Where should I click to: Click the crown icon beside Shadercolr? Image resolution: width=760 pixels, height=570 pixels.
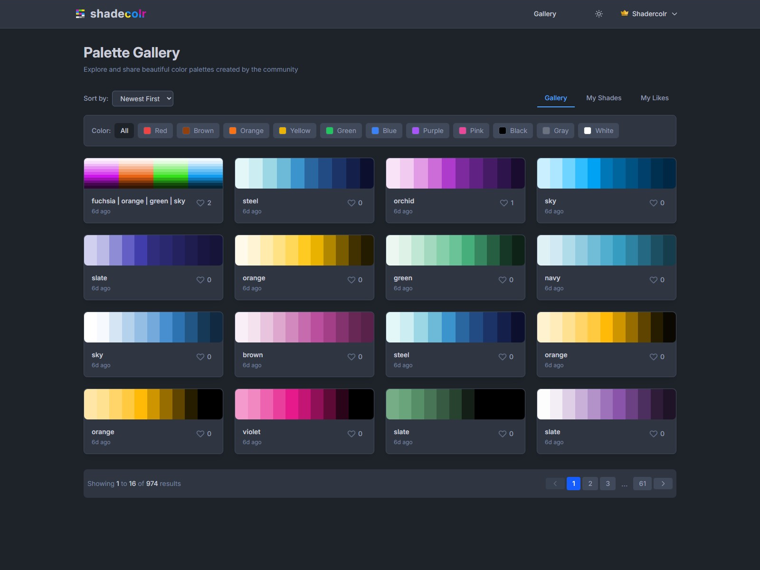tap(624, 14)
